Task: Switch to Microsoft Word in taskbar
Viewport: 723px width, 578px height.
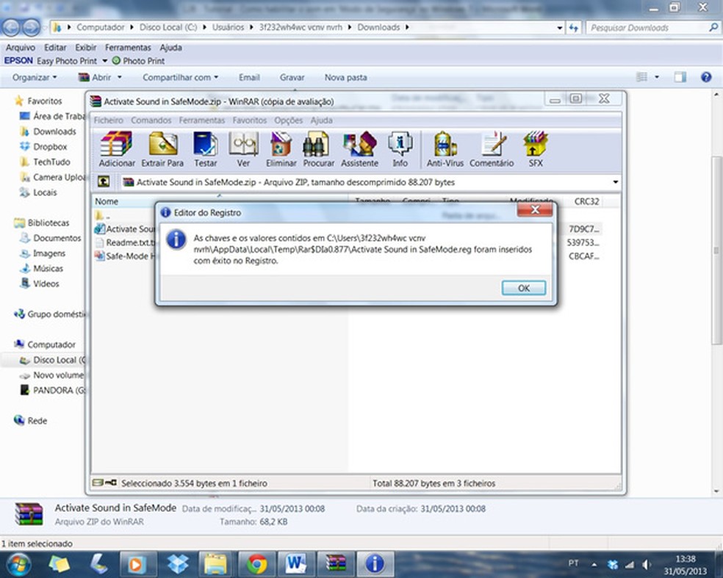Action: [x=295, y=564]
